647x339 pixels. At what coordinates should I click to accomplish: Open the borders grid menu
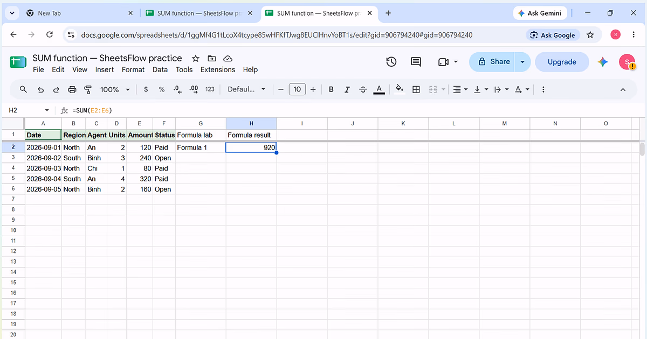tap(416, 89)
